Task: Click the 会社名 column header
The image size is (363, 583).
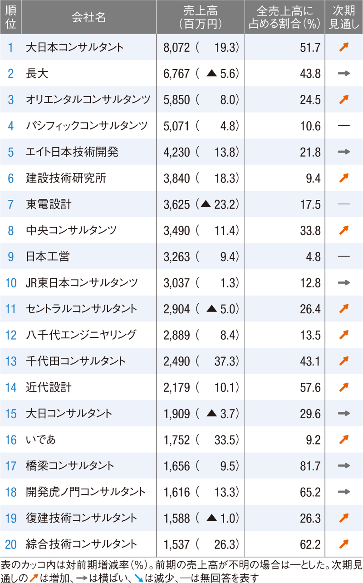Action: tap(88, 17)
